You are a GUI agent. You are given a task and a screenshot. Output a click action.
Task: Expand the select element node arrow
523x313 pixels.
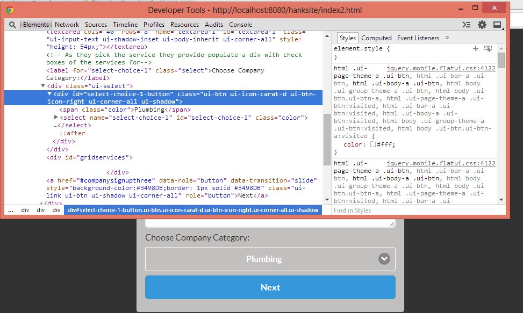(x=56, y=117)
